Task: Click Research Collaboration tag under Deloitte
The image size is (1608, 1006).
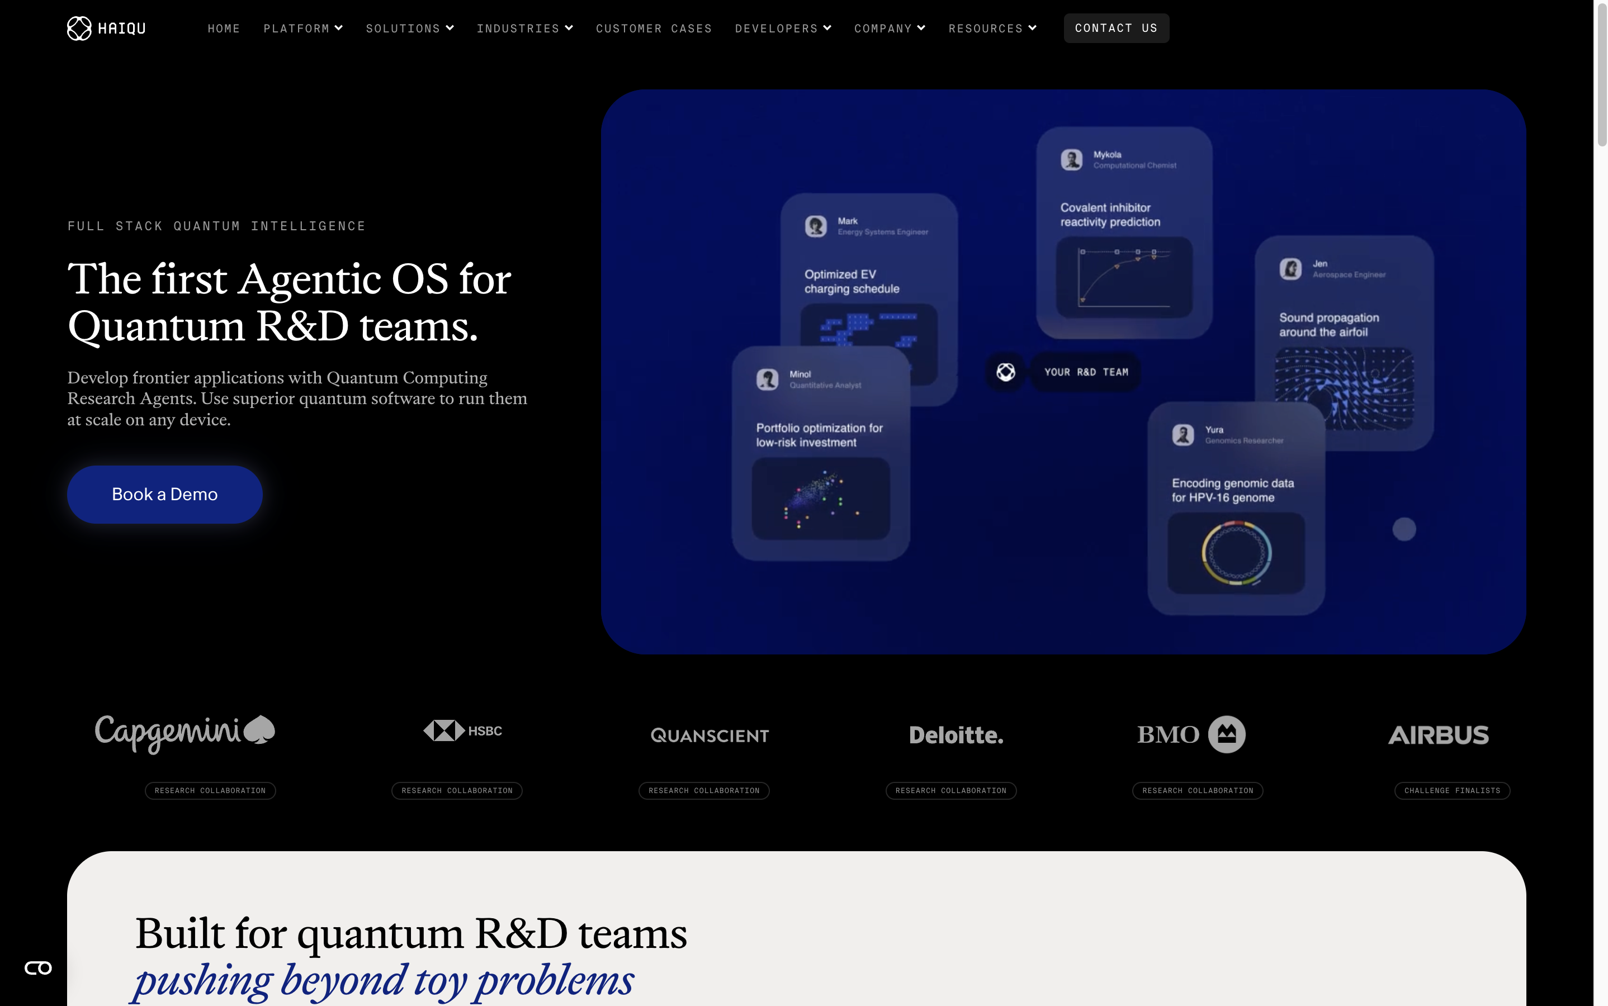Action: 951,790
